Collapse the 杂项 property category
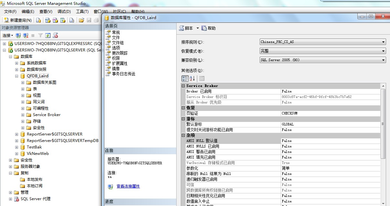 coord(183,135)
